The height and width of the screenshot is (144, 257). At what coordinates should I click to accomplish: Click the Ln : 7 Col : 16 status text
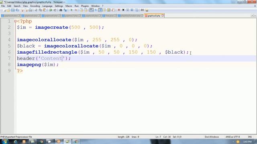pos(163,137)
